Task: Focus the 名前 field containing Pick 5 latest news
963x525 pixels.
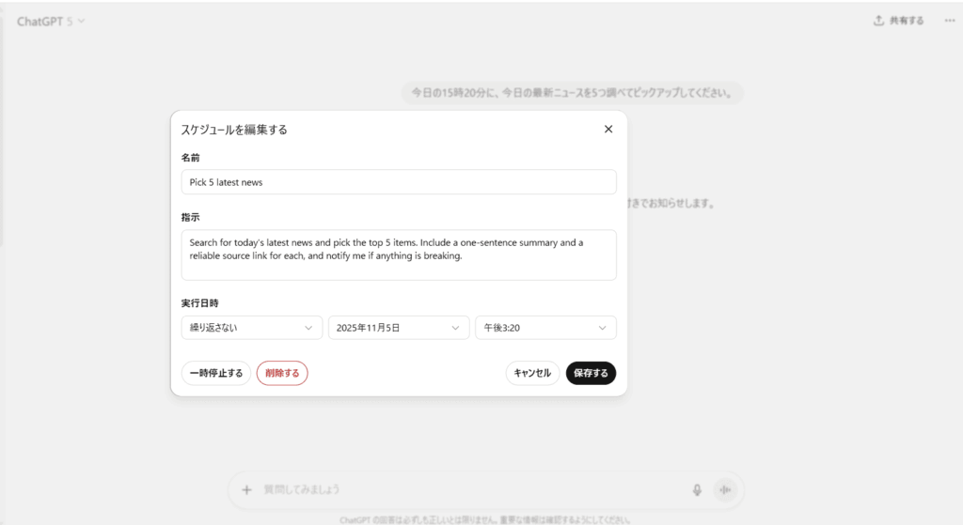Action: (x=398, y=182)
